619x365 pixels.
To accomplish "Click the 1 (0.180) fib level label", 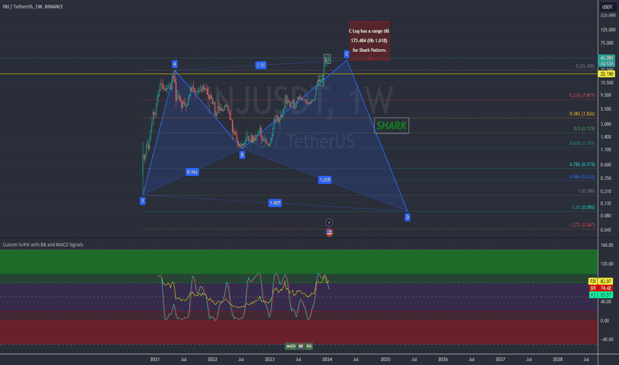I will (x=586, y=191).
